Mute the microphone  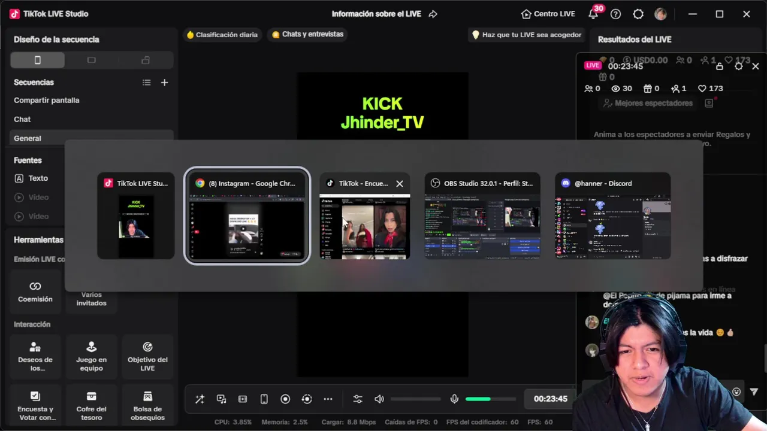[x=454, y=399]
